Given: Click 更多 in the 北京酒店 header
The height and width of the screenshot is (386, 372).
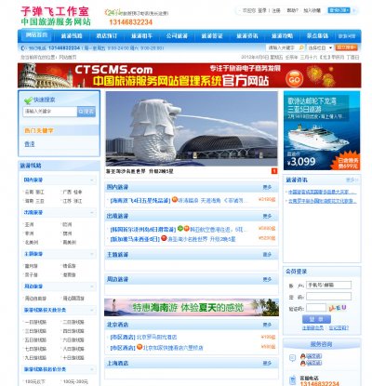Looking at the screenshot, I should coord(267,325).
